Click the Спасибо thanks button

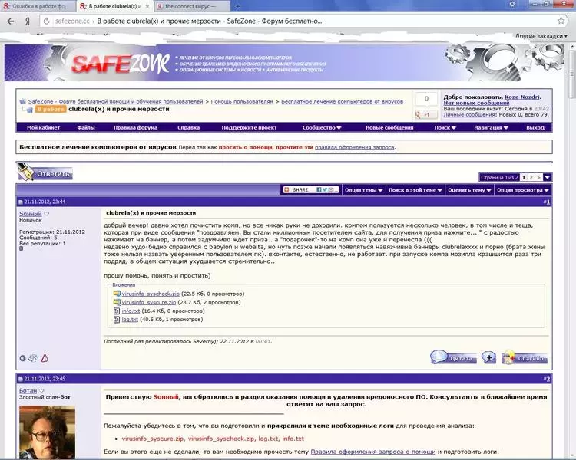point(525,357)
